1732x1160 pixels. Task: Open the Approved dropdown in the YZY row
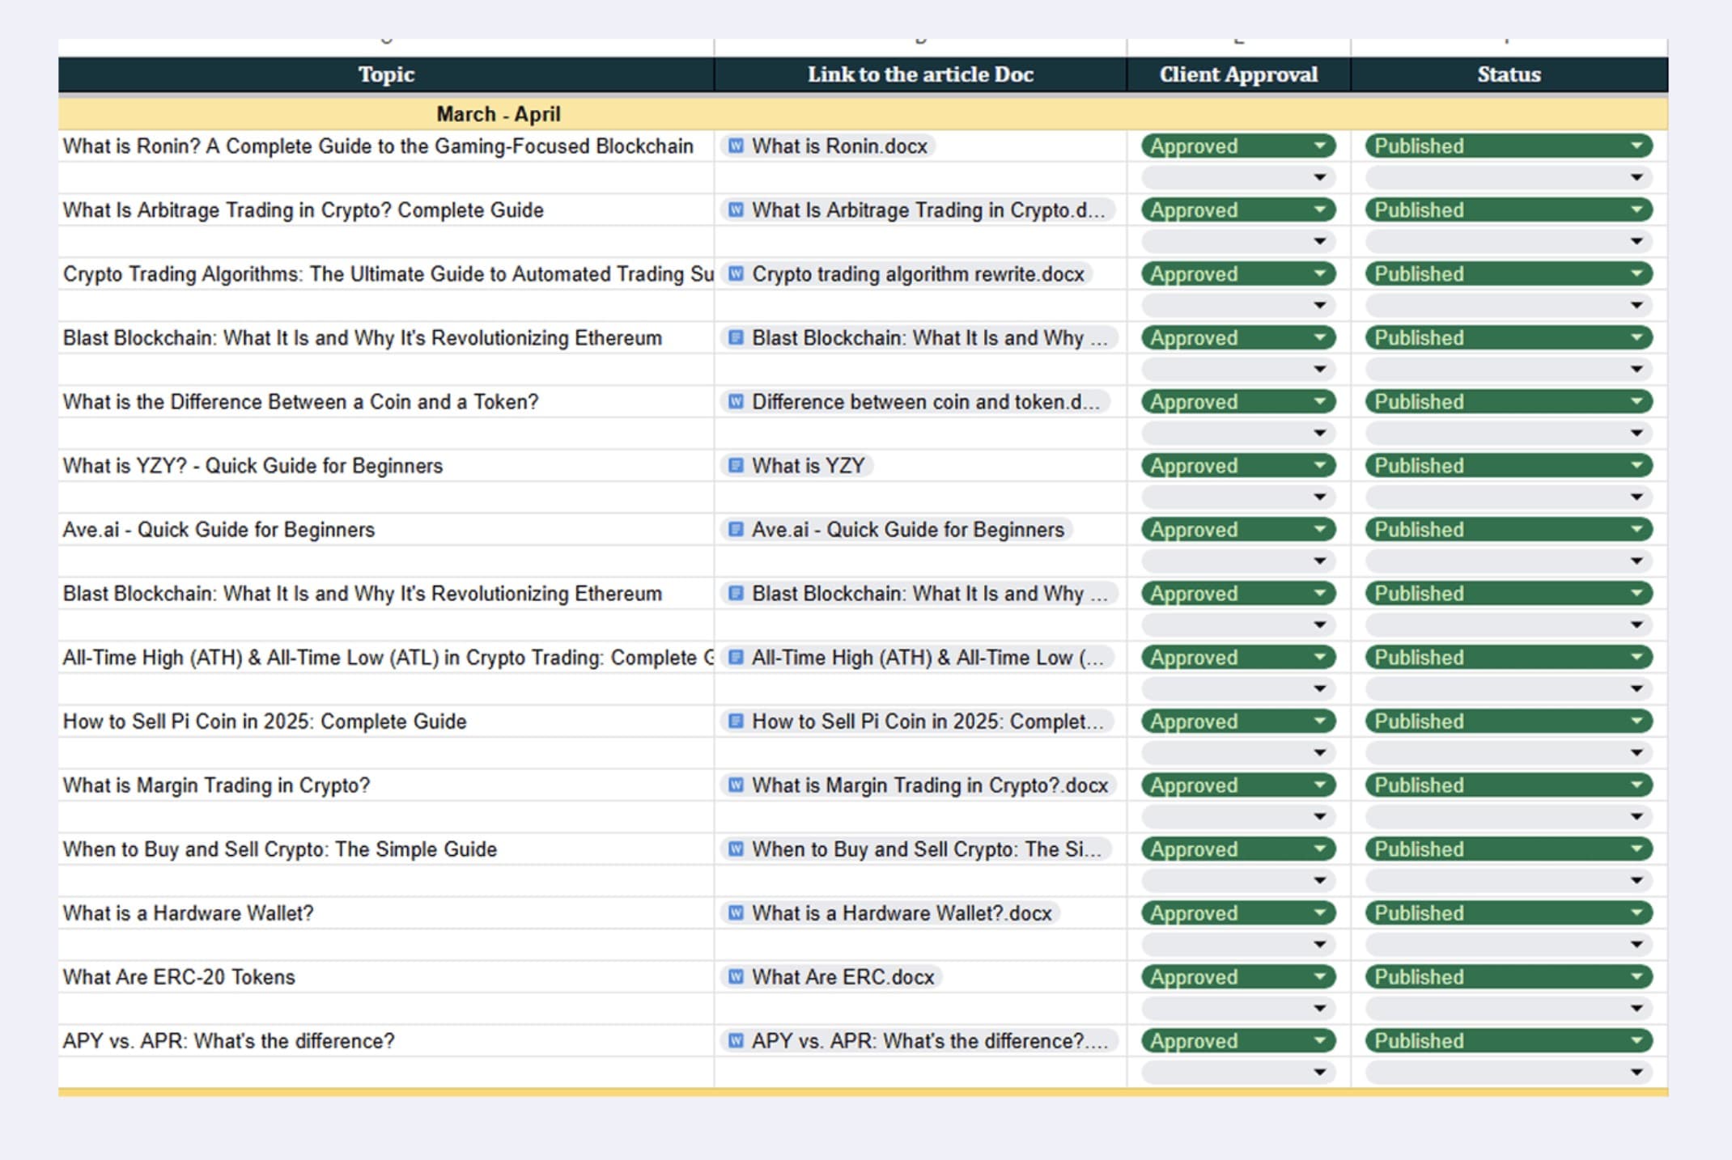point(1238,466)
